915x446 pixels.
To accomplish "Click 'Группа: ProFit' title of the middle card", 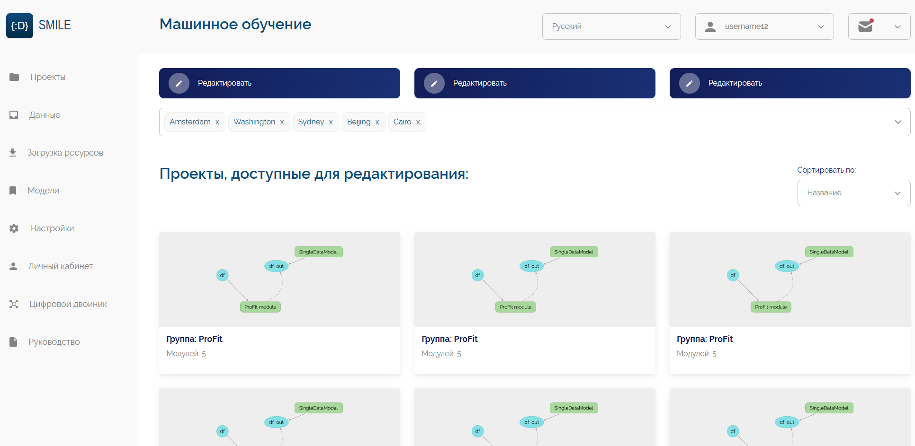I will pyautogui.click(x=449, y=339).
